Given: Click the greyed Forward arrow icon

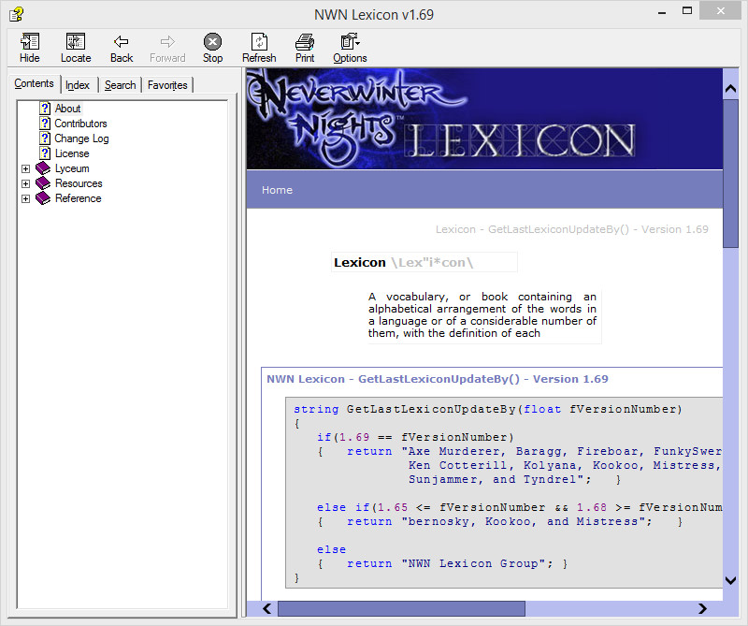Looking at the screenshot, I should (x=167, y=42).
